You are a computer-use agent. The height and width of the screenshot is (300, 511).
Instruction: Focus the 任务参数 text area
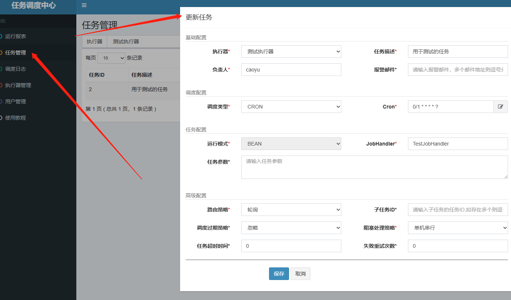374,167
